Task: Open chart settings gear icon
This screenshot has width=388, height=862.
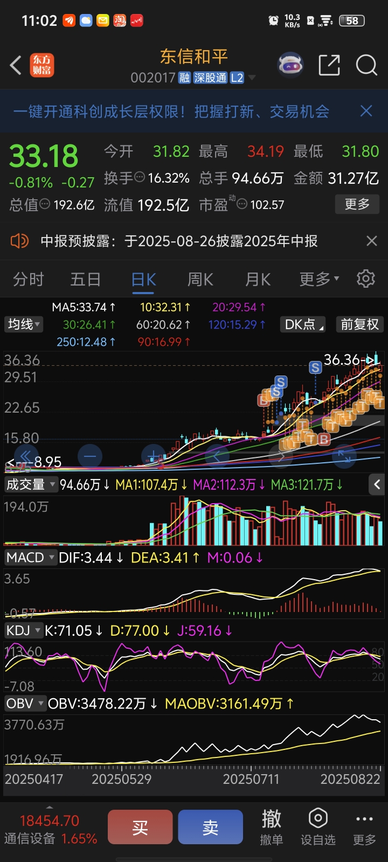Action: (x=366, y=279)
